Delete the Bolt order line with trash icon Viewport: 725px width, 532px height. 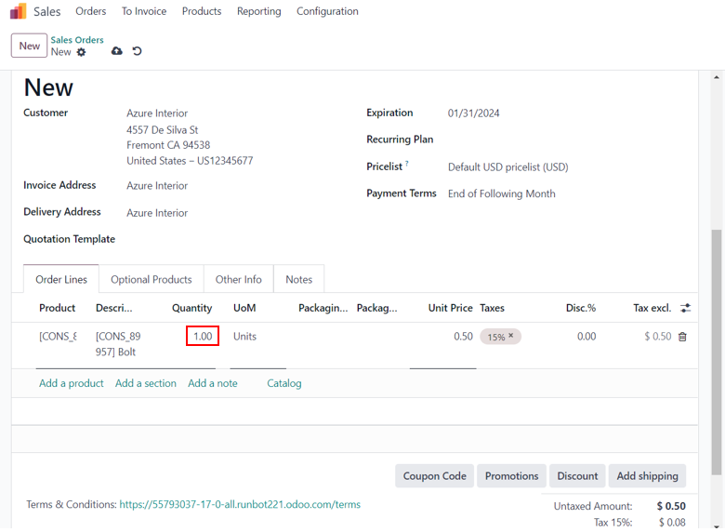click(682, 337)
